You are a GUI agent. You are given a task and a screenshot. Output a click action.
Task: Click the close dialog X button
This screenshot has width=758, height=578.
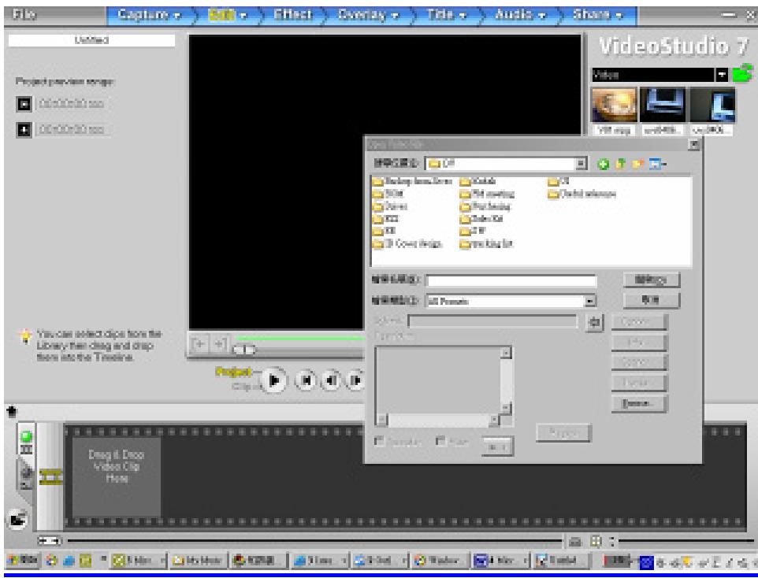coord(694,144)
